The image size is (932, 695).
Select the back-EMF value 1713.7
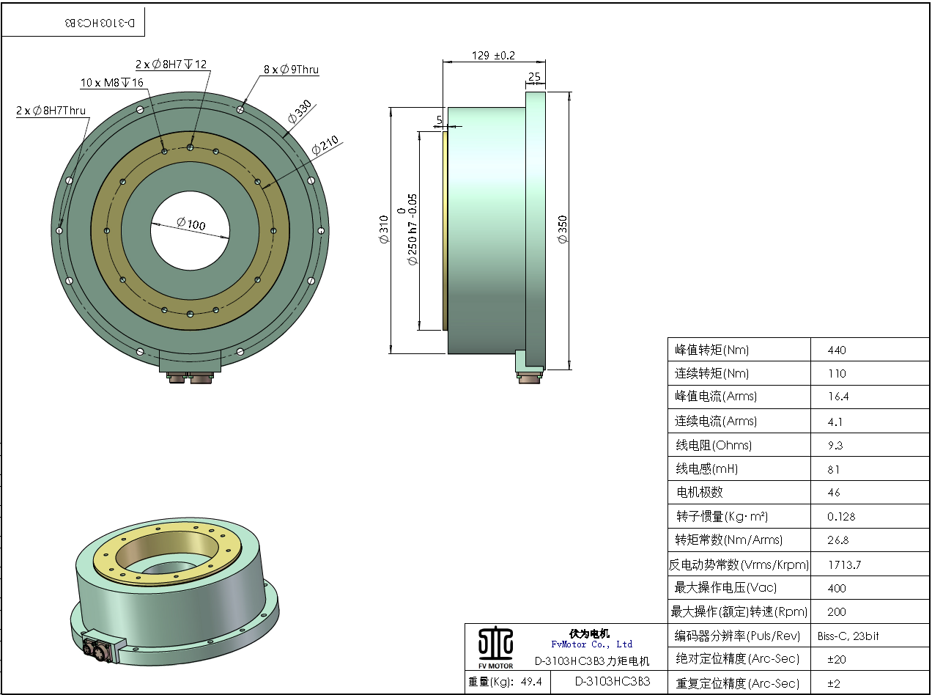844,565
